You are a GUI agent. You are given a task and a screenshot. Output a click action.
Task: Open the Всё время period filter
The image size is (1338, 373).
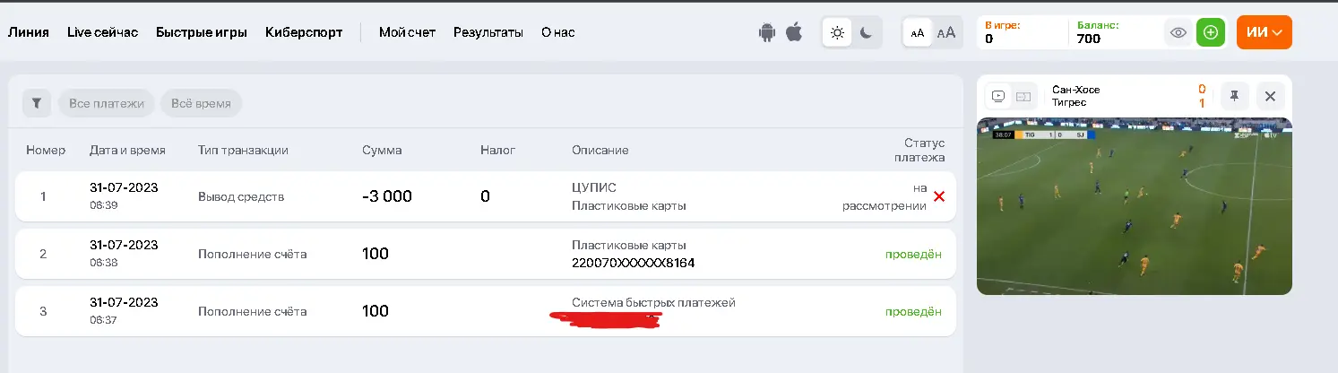(201, 103)
